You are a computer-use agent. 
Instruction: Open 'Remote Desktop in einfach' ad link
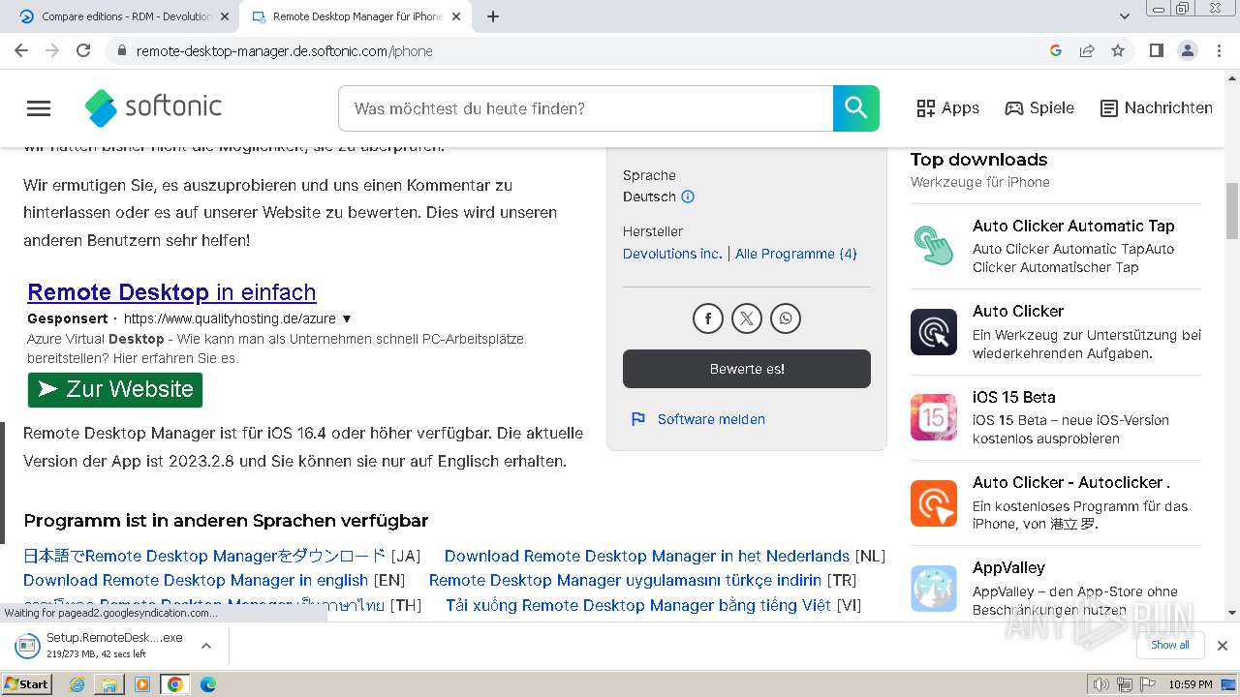[x=171, y=291]
